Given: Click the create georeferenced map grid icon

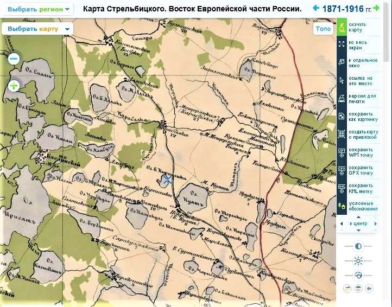Looking at the screenshot, I should coord(342,133).
